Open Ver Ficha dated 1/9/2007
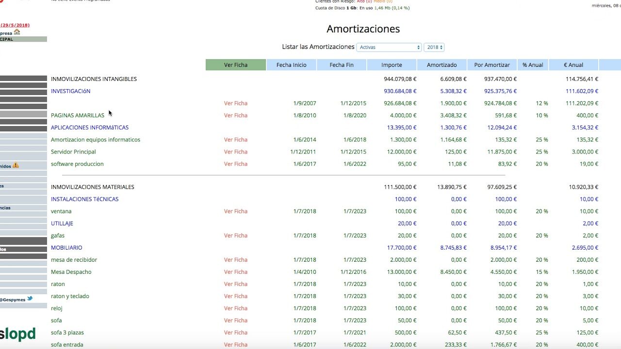Image resolution: width=621 pixels, height=349 pixels. [x=236, y=103]
